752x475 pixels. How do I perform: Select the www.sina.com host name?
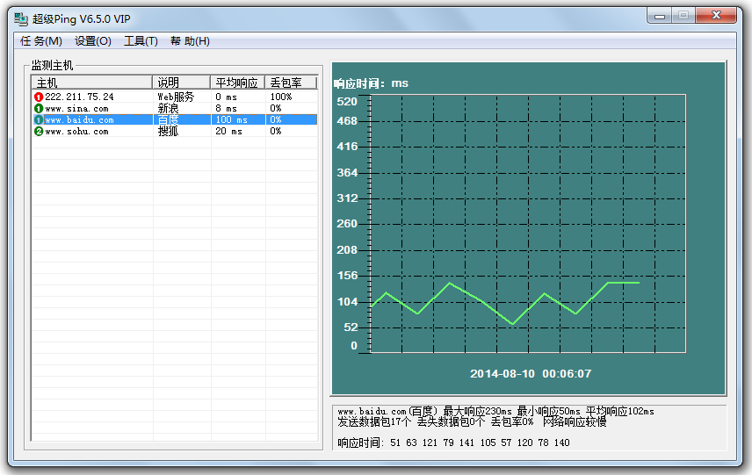(x=77, y=109)
